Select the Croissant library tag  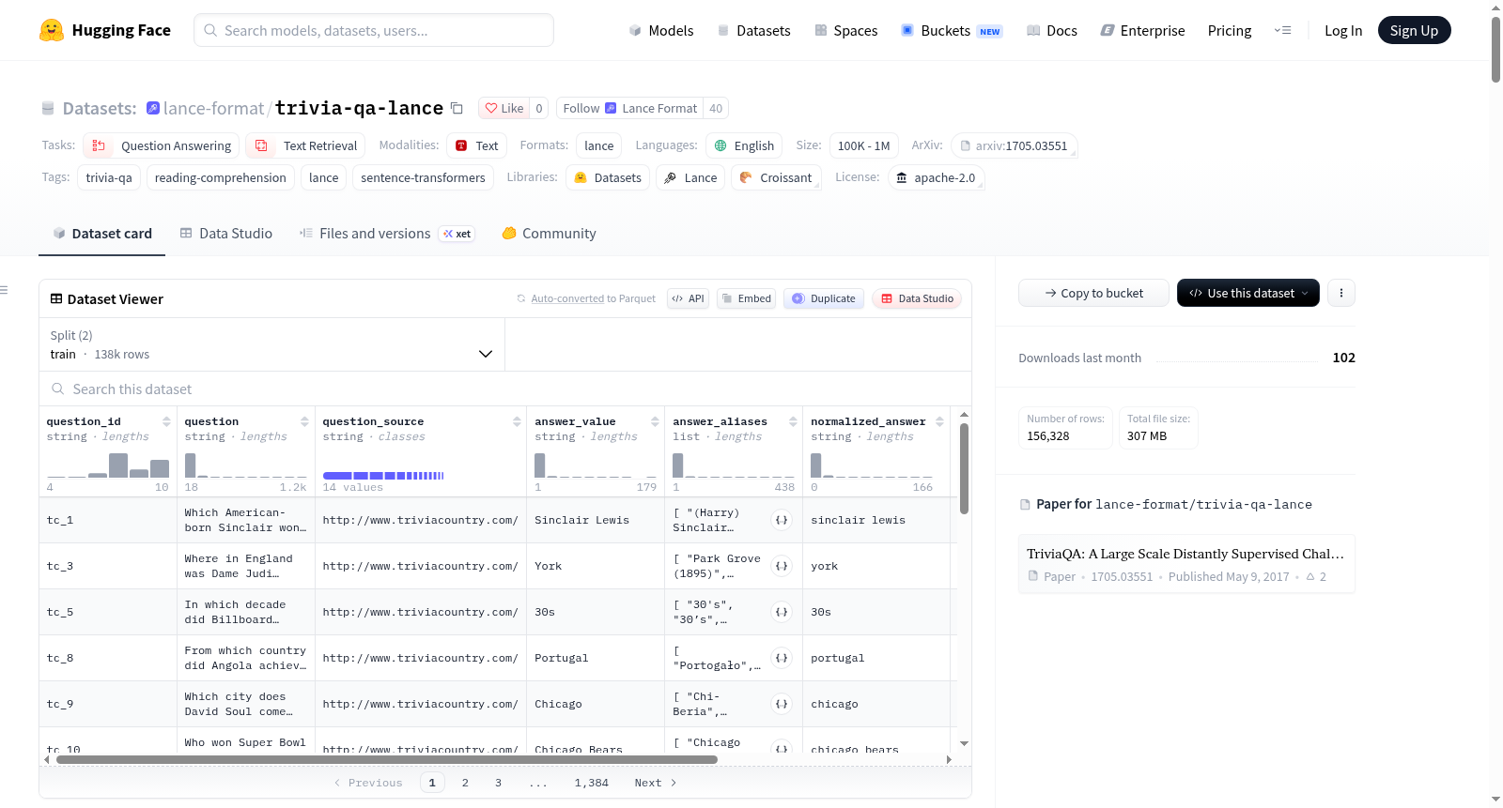point(776,177)
